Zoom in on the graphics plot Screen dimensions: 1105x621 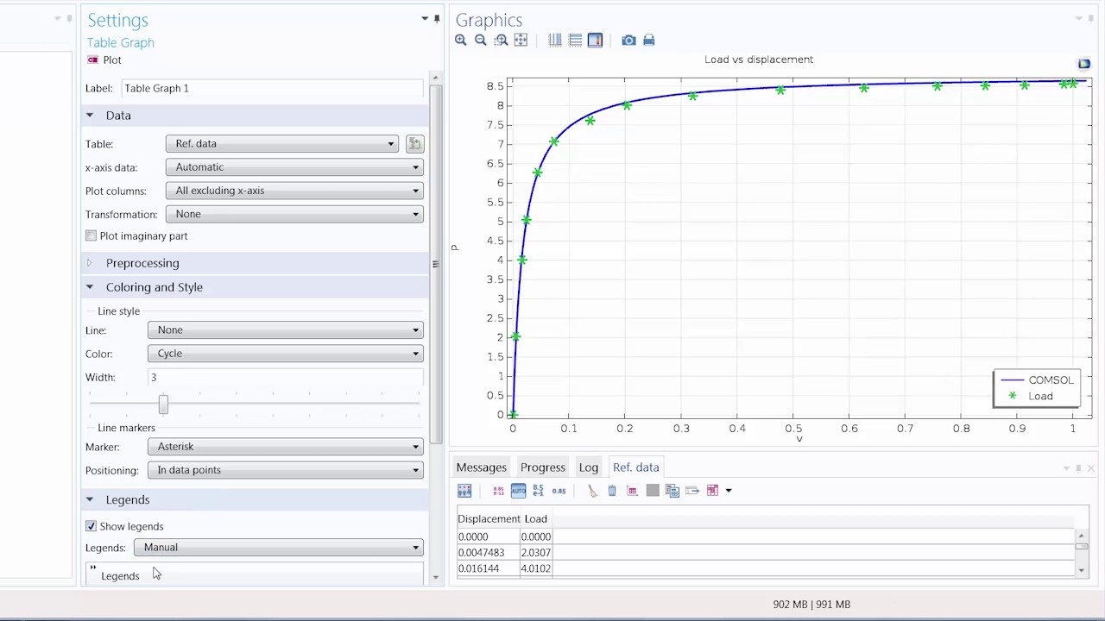[461, 41]
